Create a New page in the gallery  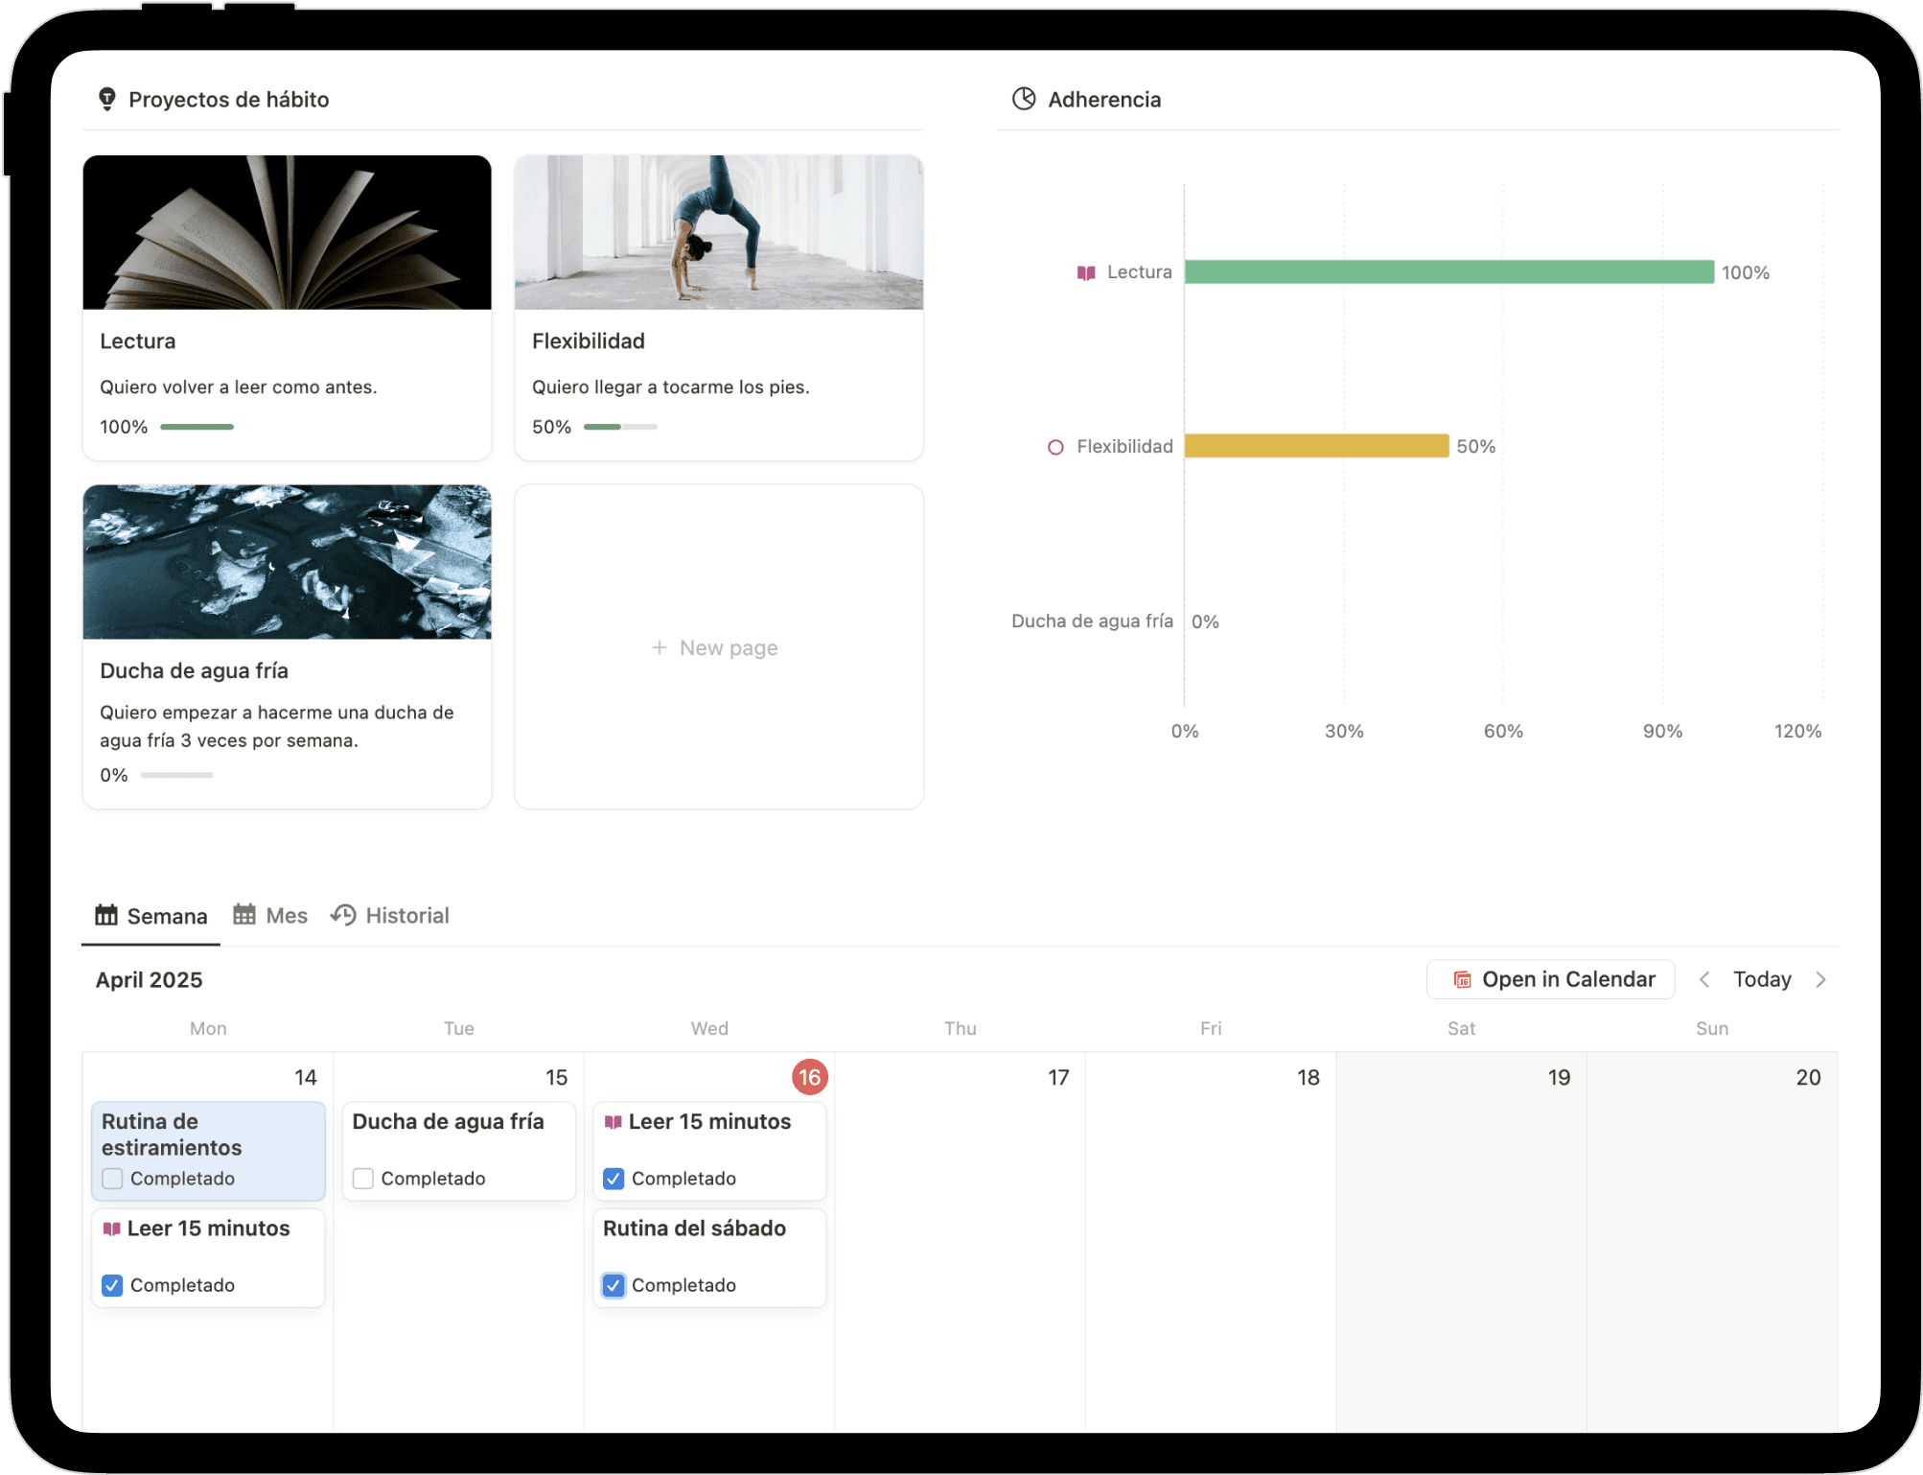coord(719,647)
